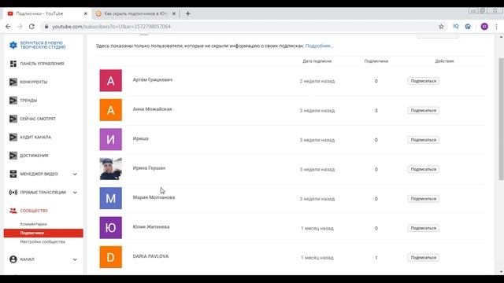
Task: Open Артём Грицкевич channel name
Action: point(153,79)
